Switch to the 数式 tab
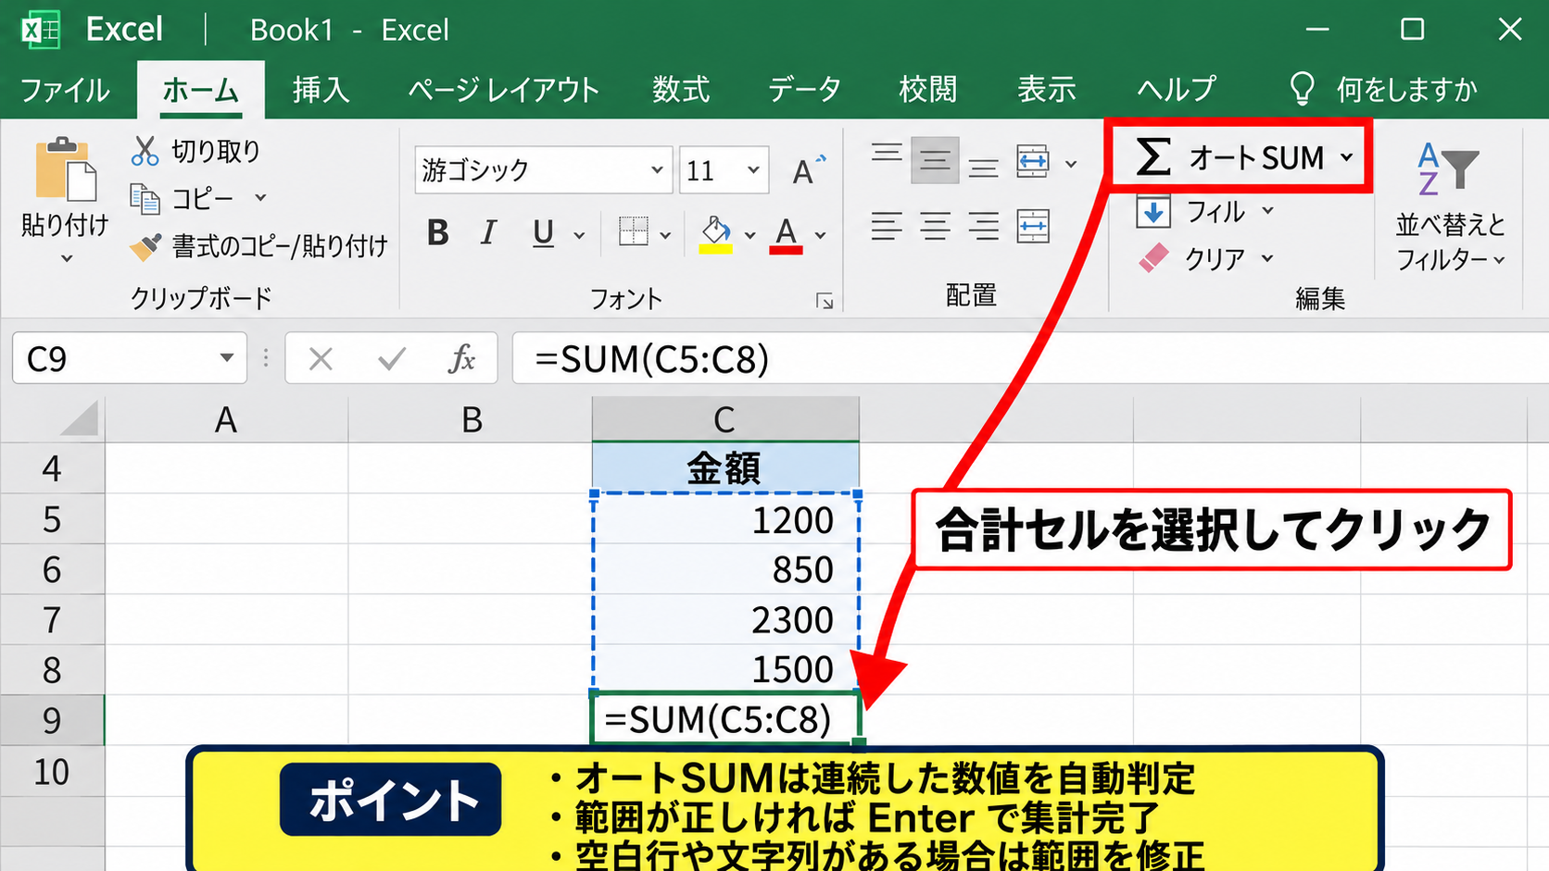This screenshot has height=871, width=1549. click(x=681, y=90)
